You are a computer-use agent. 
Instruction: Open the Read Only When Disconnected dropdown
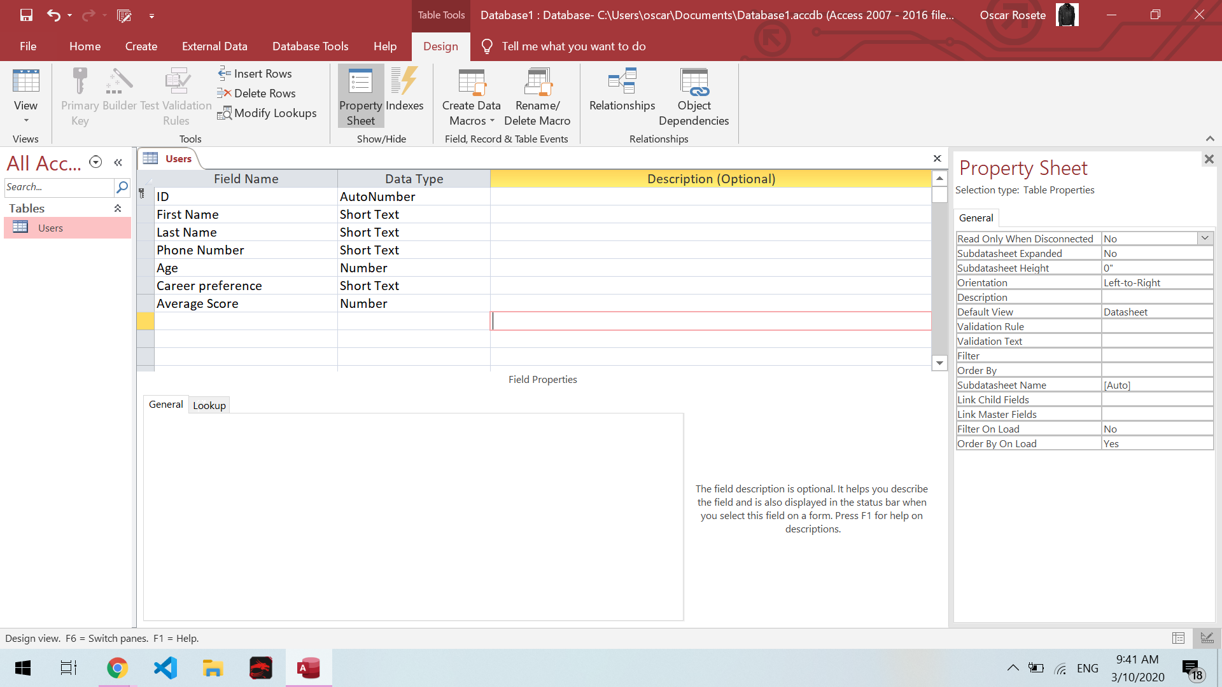(1205, 239)
